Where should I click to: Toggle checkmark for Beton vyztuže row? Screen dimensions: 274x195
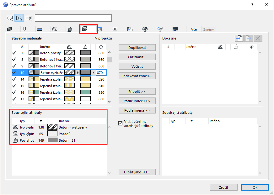[x=14, y=73]
